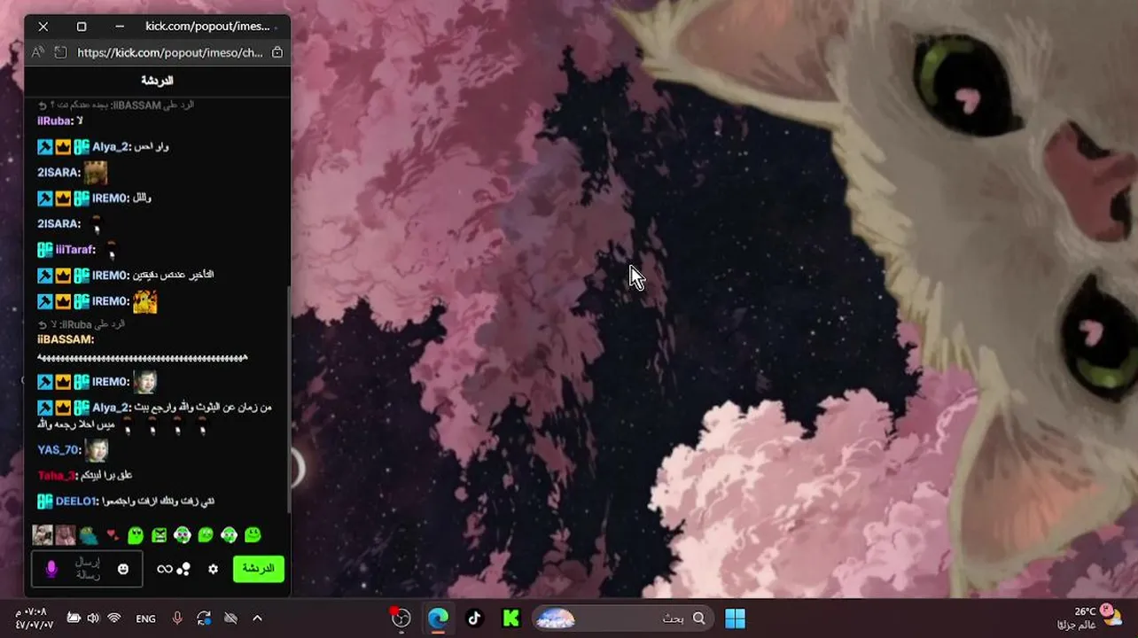Click the flame emote in IREM0's message
This screenshot has width=1138, height=638.
coord(144,301)
